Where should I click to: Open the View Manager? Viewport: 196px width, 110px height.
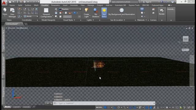pos(12,13)
